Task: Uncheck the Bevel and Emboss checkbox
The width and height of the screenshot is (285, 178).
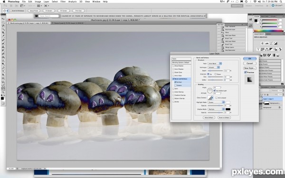Action: [x=173, y=79]
